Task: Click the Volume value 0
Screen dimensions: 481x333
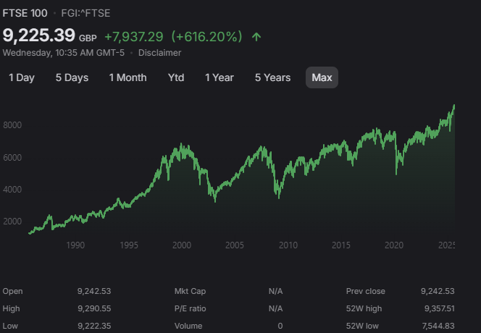Action: 280,326
